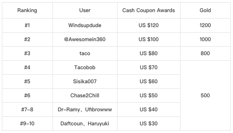
Task: Click the US $30 award cell
Action: tap(149, 124)
